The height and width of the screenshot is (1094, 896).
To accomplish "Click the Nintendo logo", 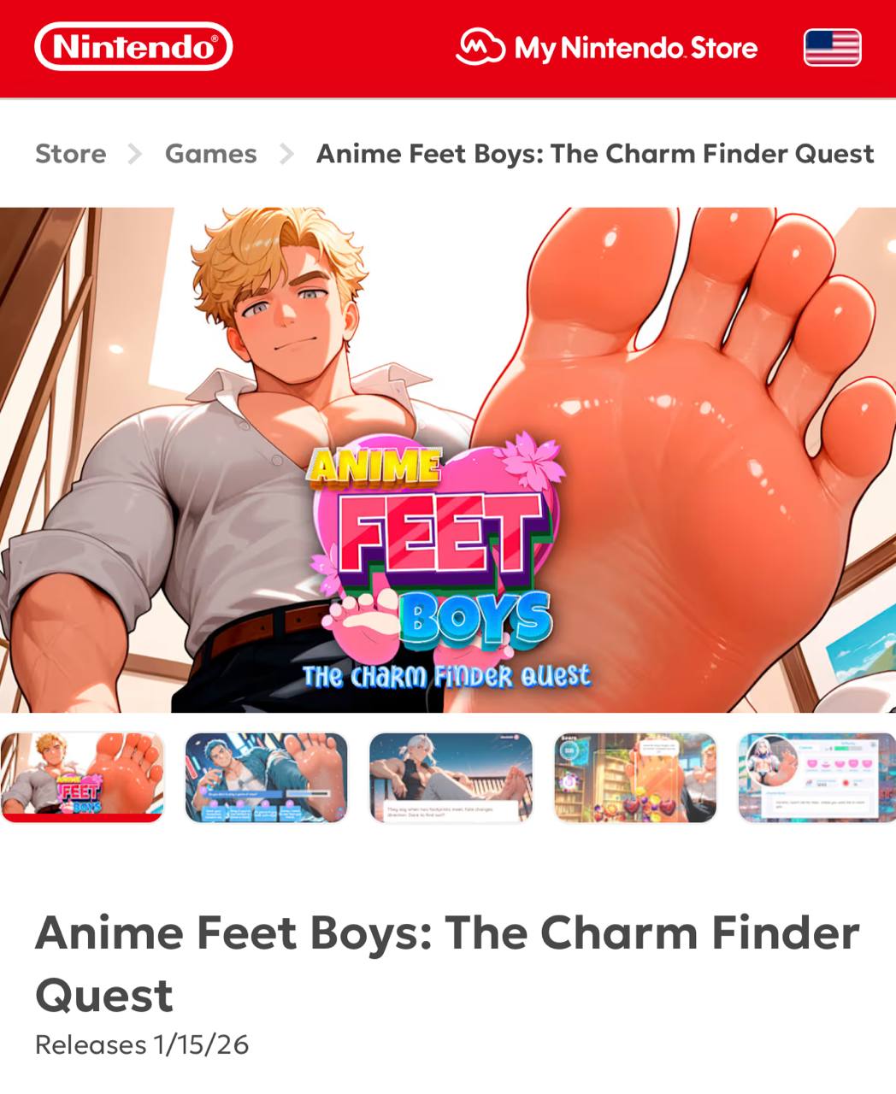I will click(x=133, y=46).
